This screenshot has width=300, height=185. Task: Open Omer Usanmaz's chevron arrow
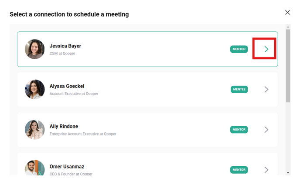tap(266, 170)
